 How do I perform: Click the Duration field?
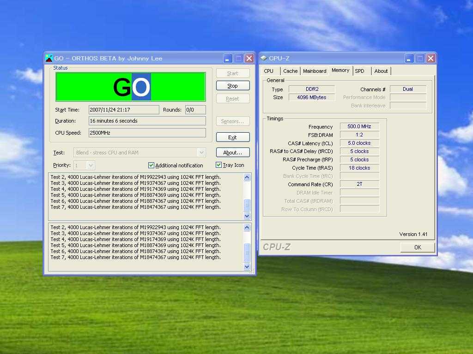(x=147, y=121)
